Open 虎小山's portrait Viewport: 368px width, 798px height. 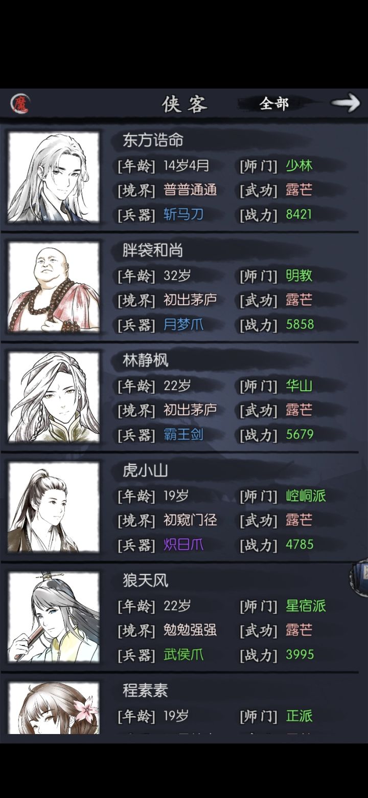[54, 507]
